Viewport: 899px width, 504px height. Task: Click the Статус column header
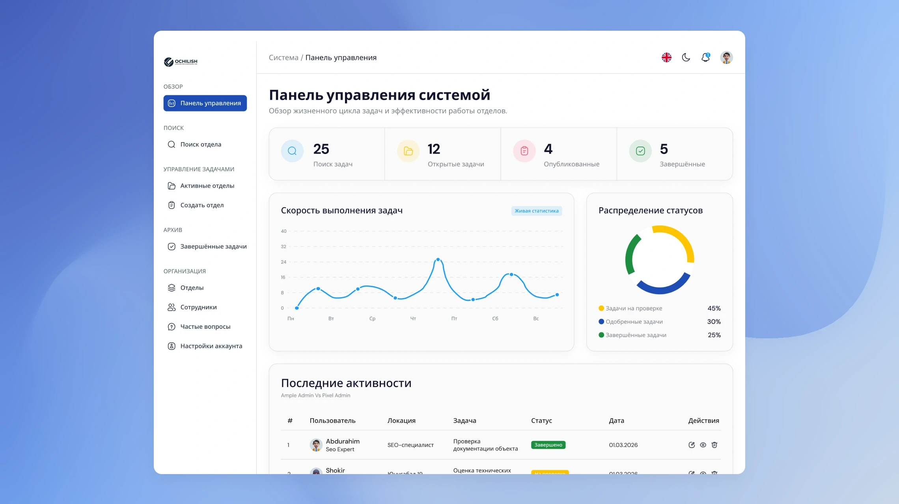click(x=541, y=421)
